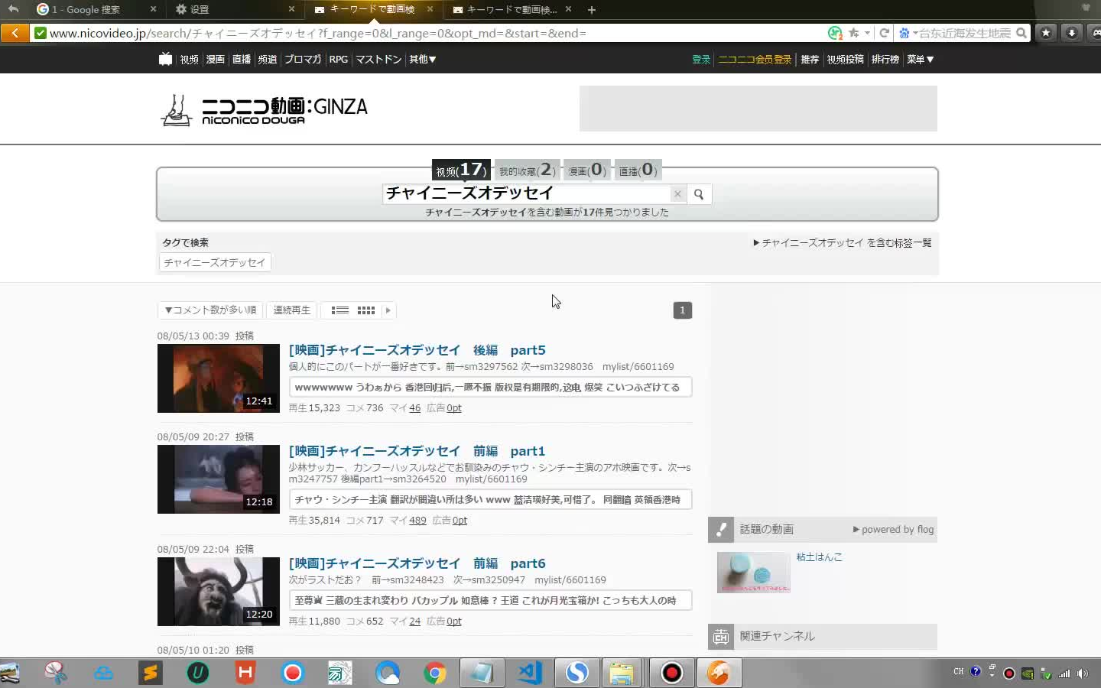Image resolution: width=1101 pixels, height=688 pixels.
Task: Open a new browser tab with plus
Action: [x=592, y=9]
